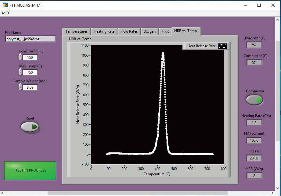
Task: Open the MCC menu
Action: click(x=6, y=13)
